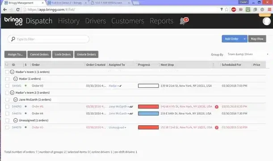Switch to Map View
The width and height of the screenshot is (273, 161).
point(257,39)
